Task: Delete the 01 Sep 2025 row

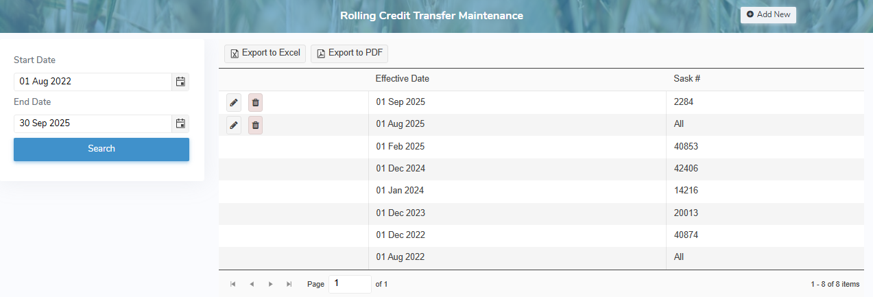Action: (x=255, y=102)
